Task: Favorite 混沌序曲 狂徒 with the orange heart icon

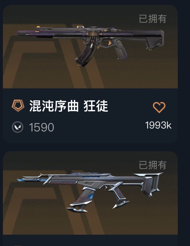Action: 159,107
